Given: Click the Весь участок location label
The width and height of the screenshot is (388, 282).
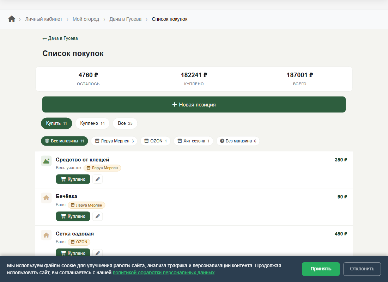Looking at the screenshot, I should [68, 168].
